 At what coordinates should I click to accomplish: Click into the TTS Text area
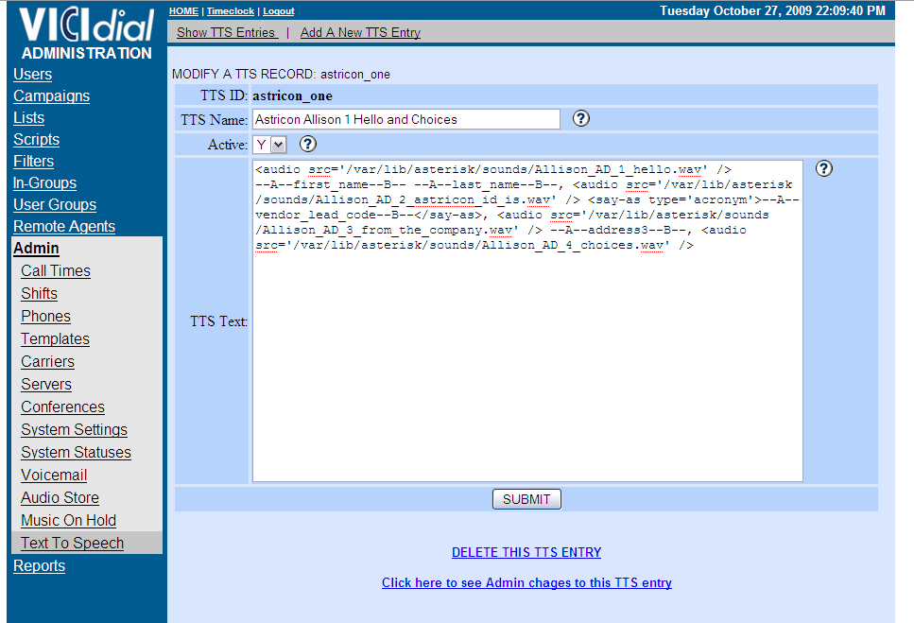[x=527, y=321]
